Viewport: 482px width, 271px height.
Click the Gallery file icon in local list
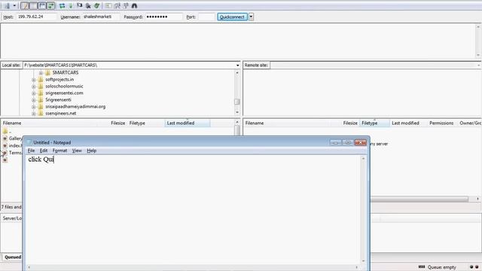coord(5,139)
